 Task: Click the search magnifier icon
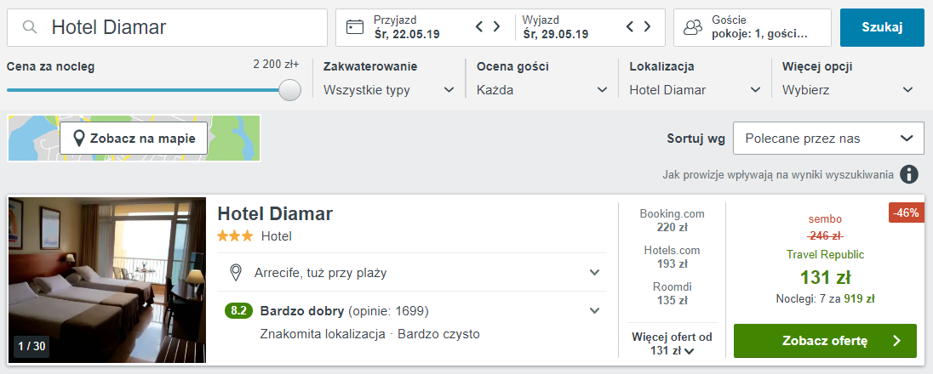coord(30,27)
